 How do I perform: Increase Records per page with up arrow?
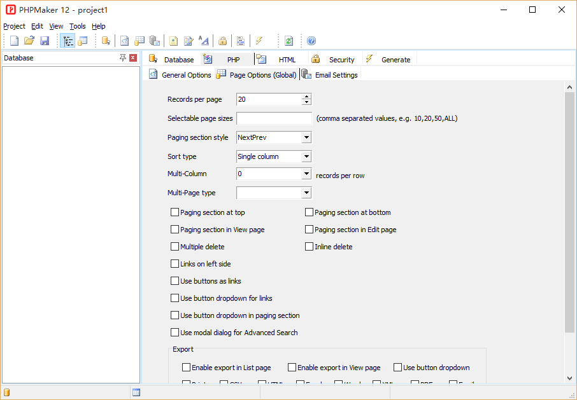tap(306, 97)
